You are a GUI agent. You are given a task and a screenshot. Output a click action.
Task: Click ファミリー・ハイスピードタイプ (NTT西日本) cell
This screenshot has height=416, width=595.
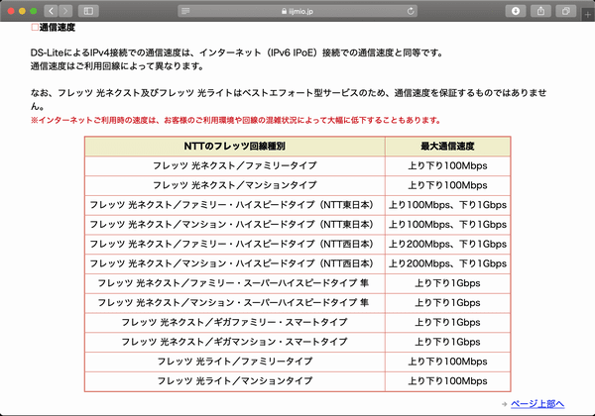pyautogui.click(x=235, y=245)
